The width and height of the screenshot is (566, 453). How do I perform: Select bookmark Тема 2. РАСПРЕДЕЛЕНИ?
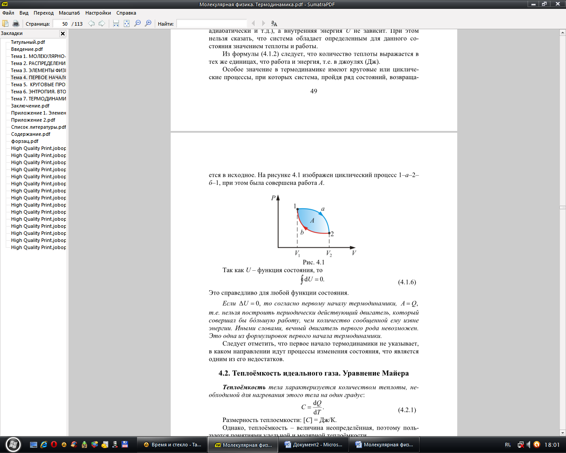click(x=38, y=63)
